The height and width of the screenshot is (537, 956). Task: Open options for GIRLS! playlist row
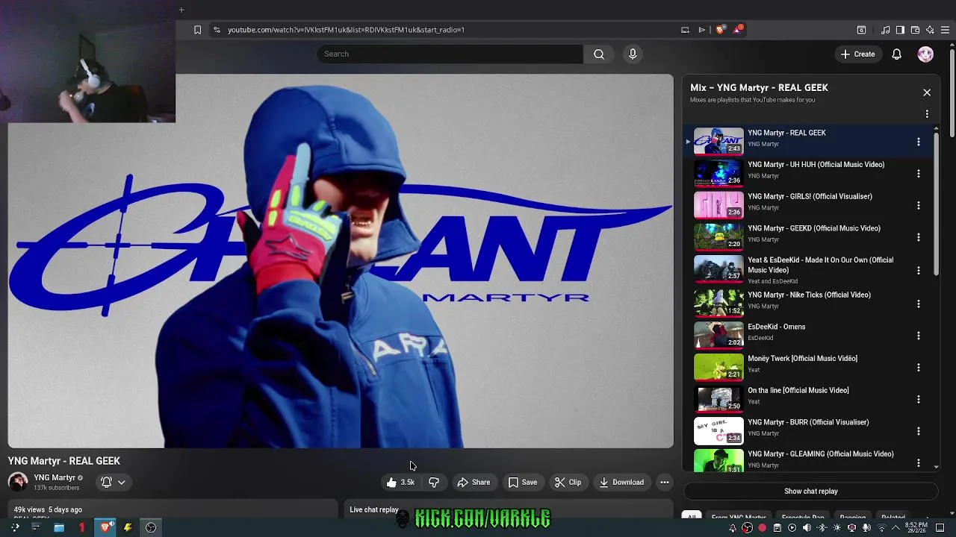point(918,205)
